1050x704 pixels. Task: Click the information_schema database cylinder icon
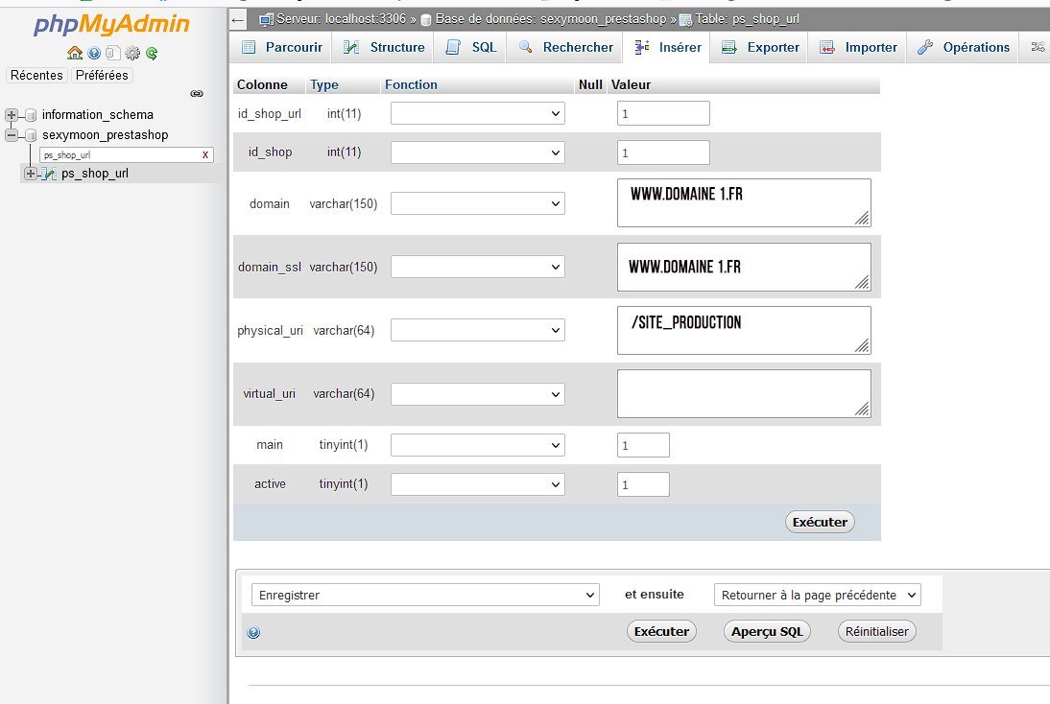click(30, 115)
